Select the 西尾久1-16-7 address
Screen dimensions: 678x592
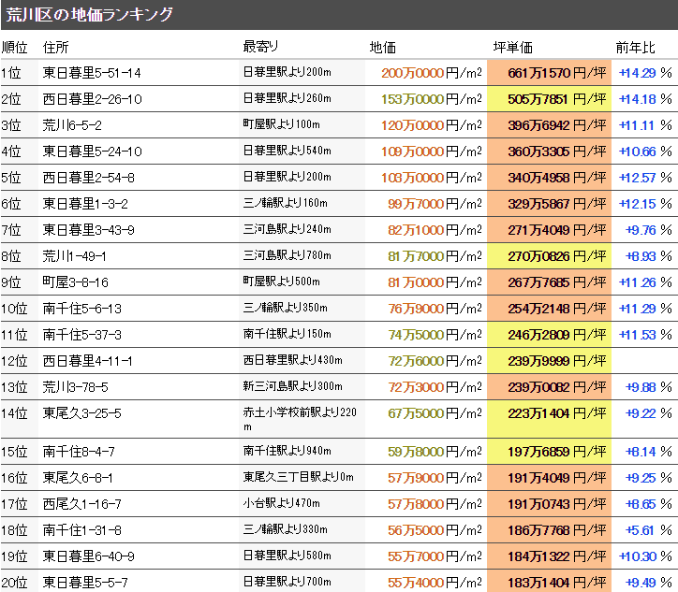pos(82,504)
